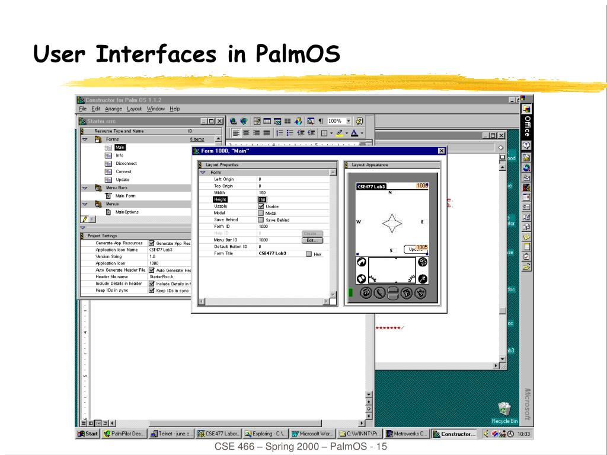This screenshot has height=455, width=607.
Task: Click the Outside Border icon in Word
Action: (324, 133)
